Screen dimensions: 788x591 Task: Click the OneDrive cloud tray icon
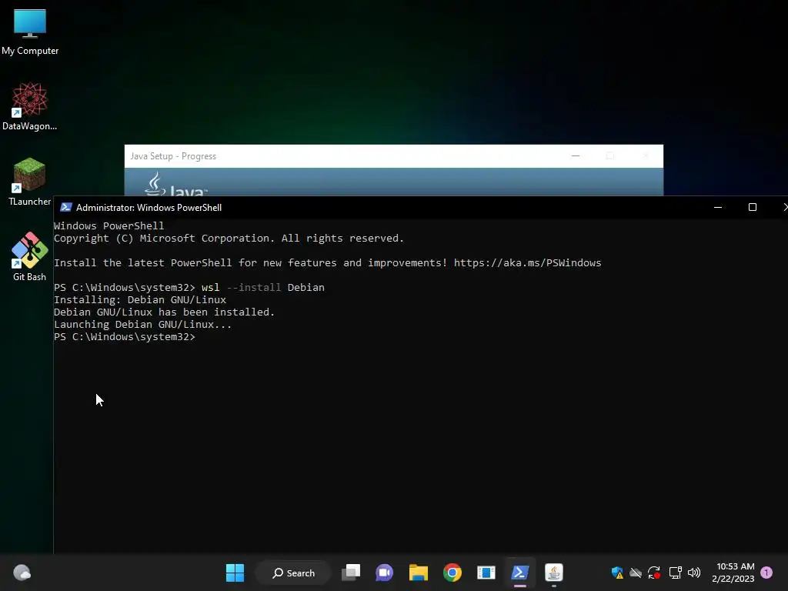[636, 573]
